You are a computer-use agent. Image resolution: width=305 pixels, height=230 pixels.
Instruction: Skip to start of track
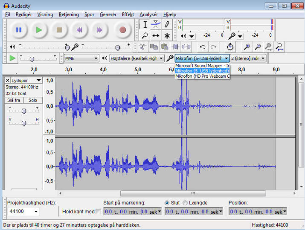tap(79, 30)
